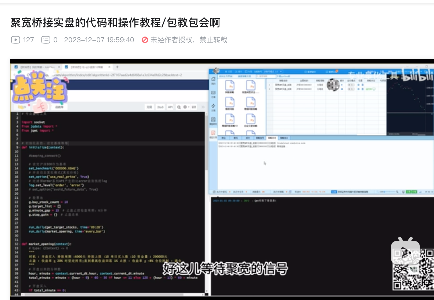Screen dimensions: 434x300
Task: Click the Bilibili TV play overlay icon
Action: pos(405,251)
